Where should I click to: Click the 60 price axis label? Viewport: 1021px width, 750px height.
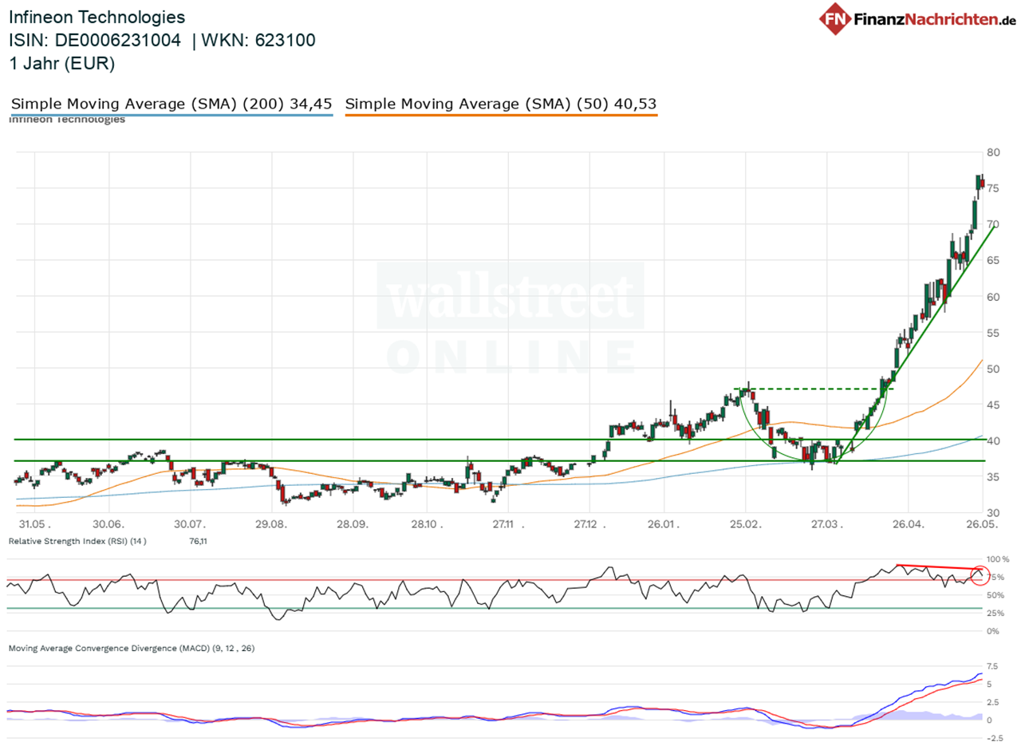pos(994,297)
